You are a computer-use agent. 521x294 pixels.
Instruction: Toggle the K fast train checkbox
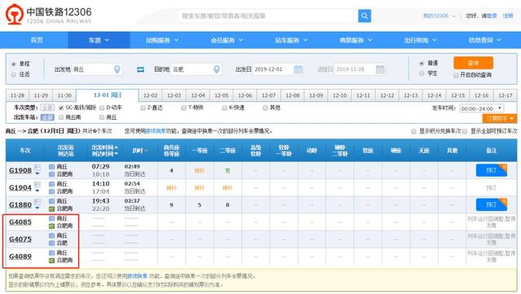[225, 108]
